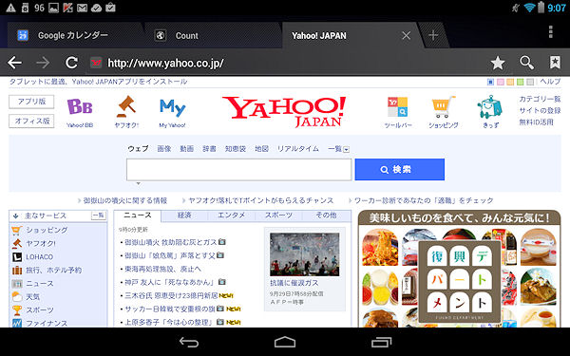Select the 画像 search type
This screenshot has width=570, height=356.
pyautogui.click(x=164, y=149)
